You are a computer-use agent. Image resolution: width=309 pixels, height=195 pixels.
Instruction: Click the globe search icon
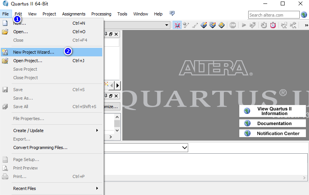(304, 15)
